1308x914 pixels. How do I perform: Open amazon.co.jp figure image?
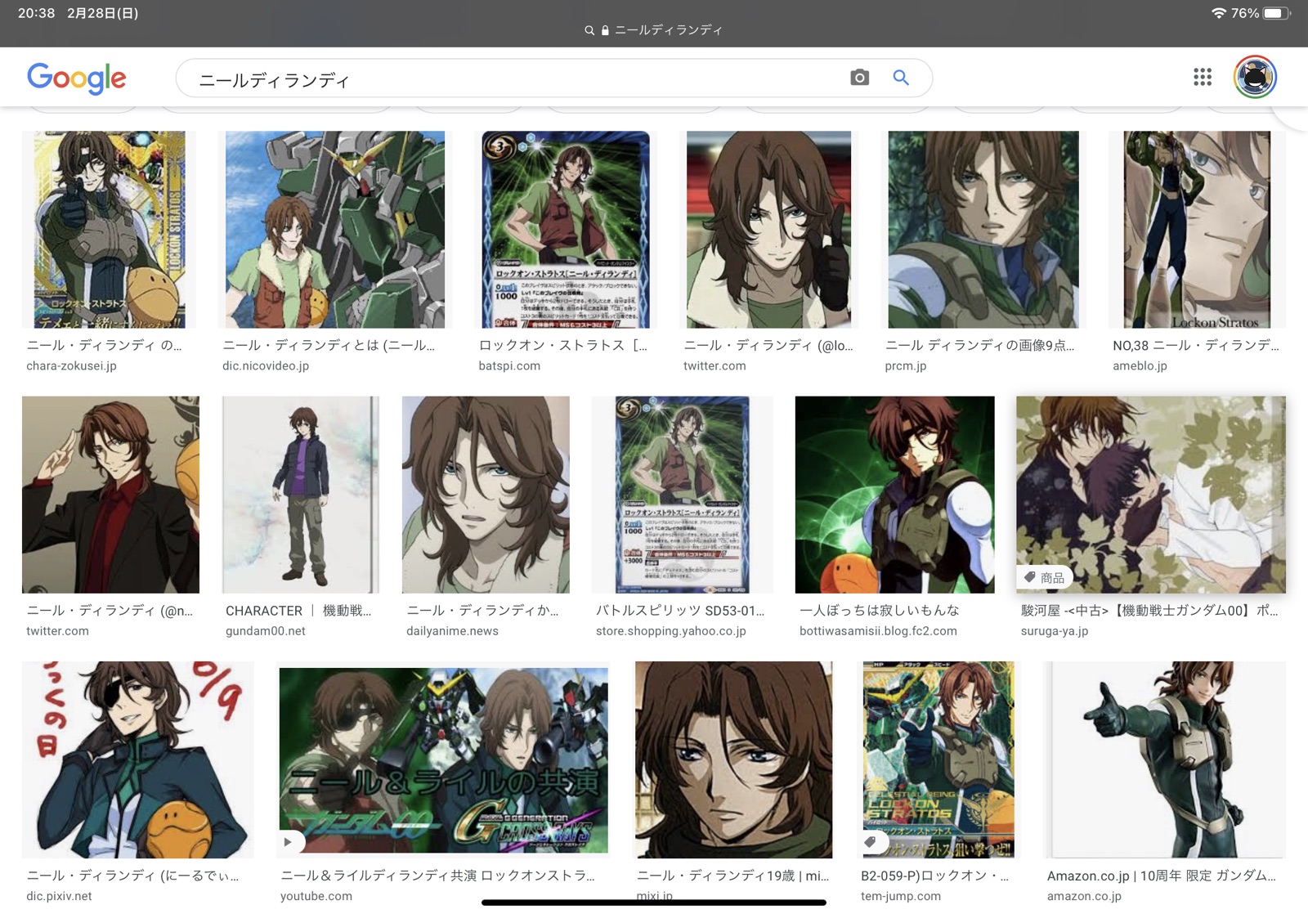coord(1165,759)
